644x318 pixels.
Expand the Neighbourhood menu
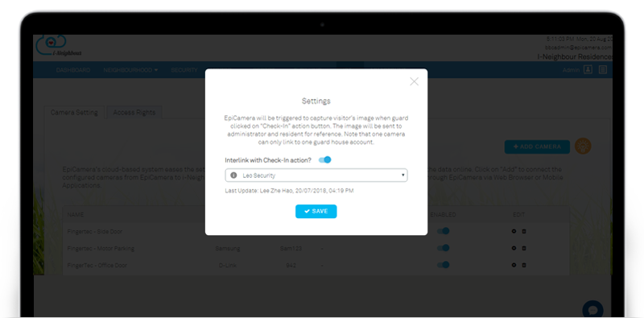point(130,70)
